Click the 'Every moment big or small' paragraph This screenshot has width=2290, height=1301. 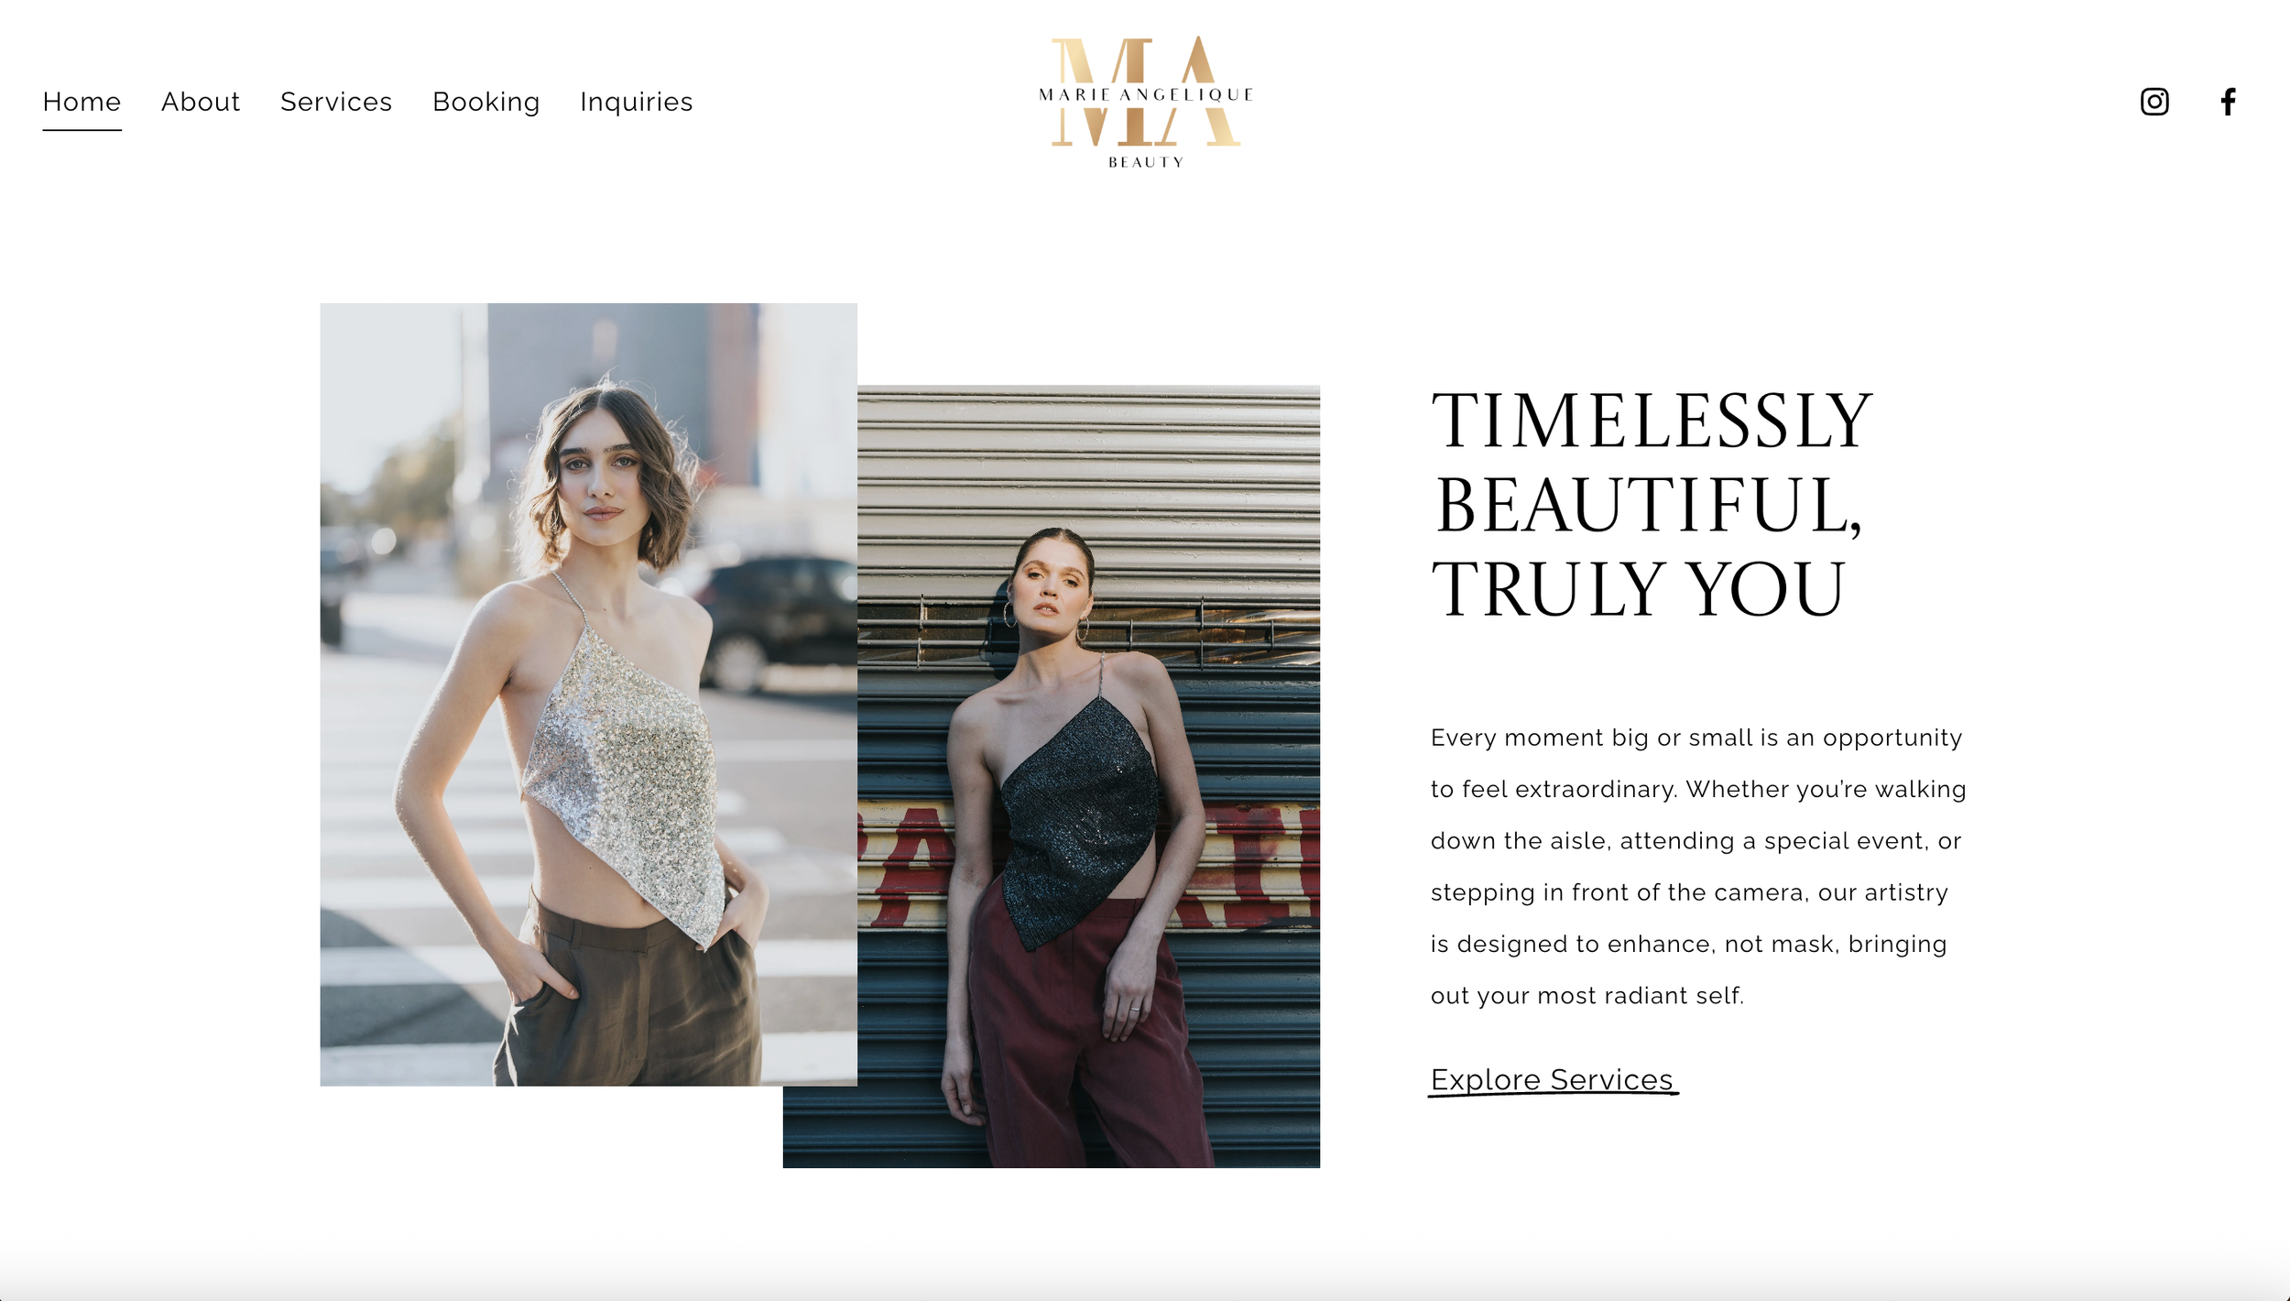1698,866
